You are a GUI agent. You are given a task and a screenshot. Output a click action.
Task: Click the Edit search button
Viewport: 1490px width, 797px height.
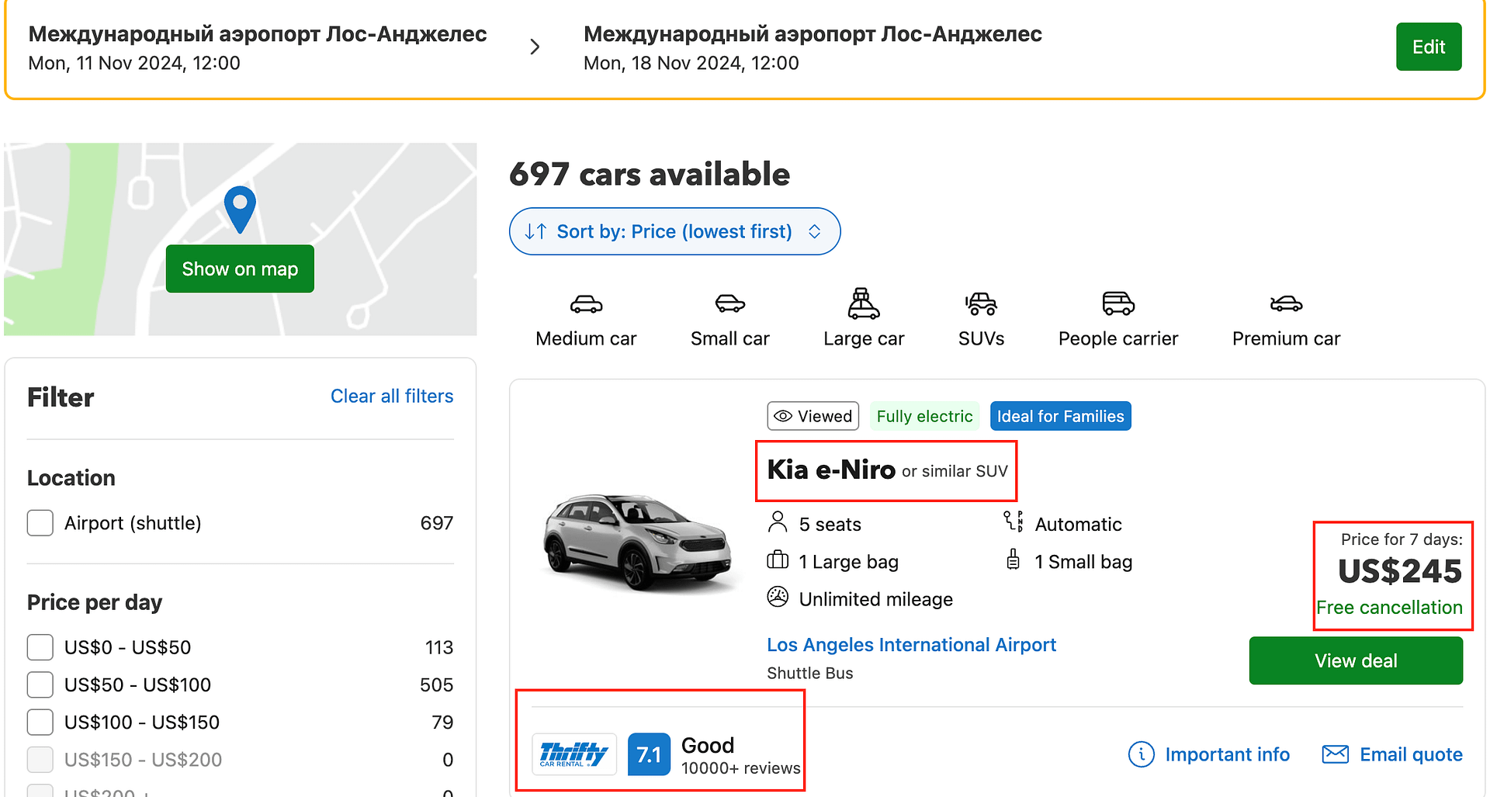(1428, 47)
